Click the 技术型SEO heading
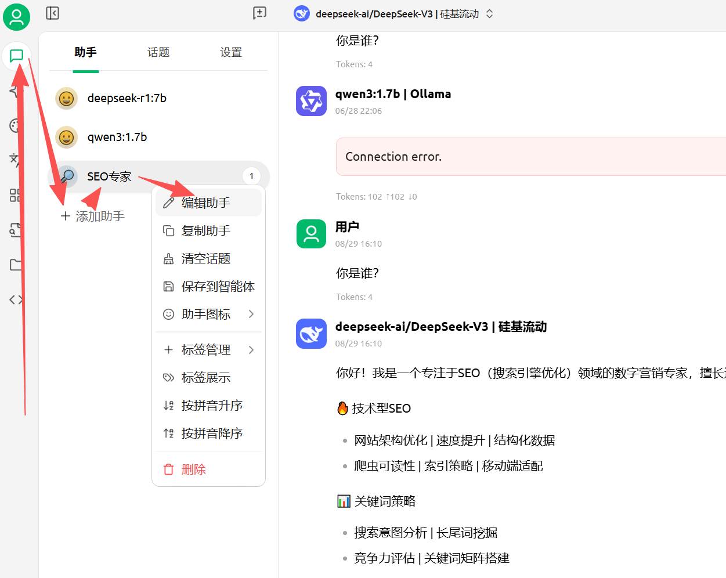726x578 pixels. coord(374,408)
